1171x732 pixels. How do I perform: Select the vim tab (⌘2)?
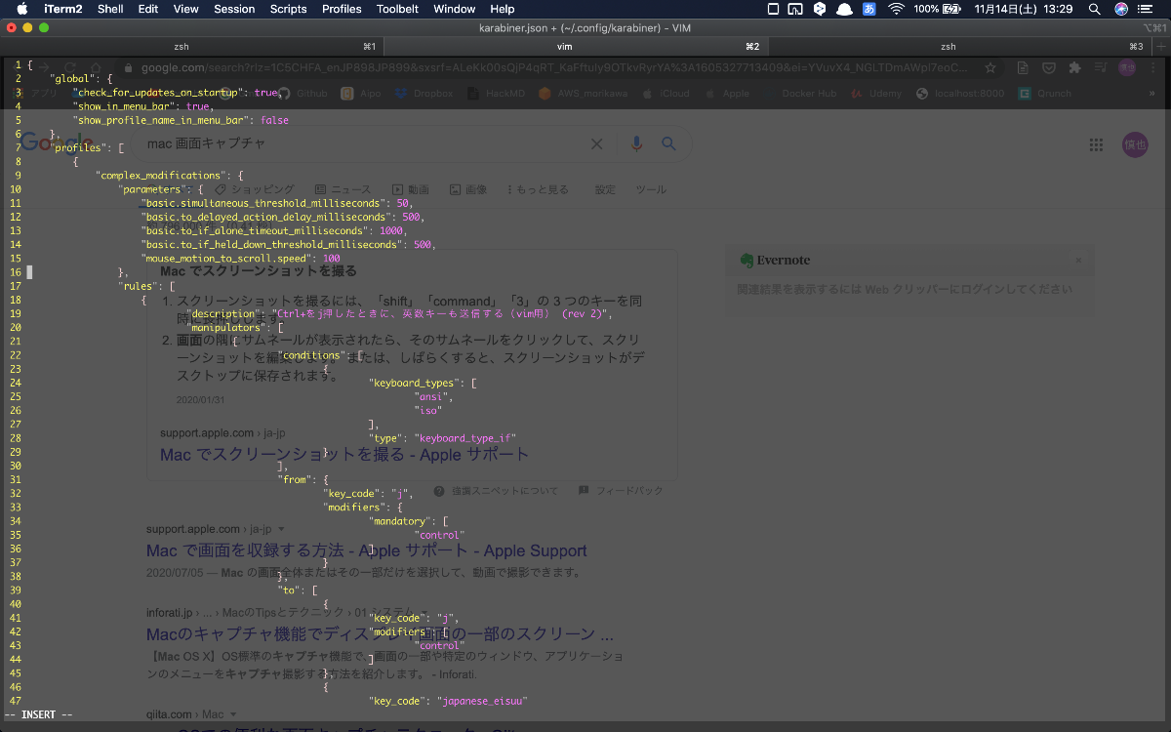pyautogui.click(x=575, y=46)
